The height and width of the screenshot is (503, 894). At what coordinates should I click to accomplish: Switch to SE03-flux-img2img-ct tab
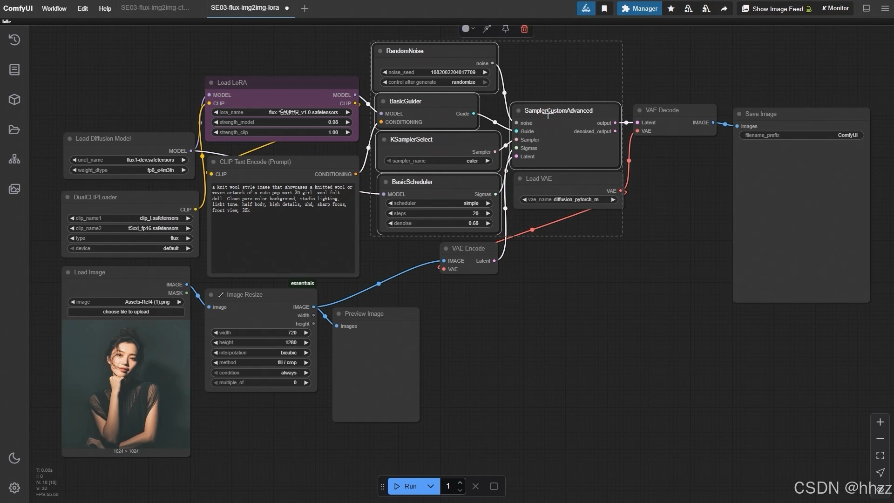click(155, 8)
